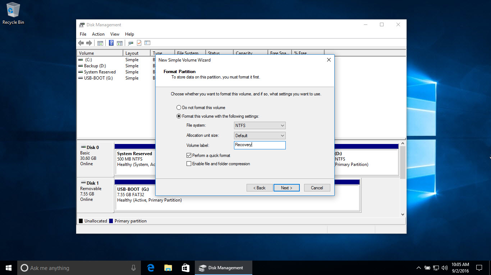
Task: Show hidden system tray icons chevron
Action: point(418,268)
